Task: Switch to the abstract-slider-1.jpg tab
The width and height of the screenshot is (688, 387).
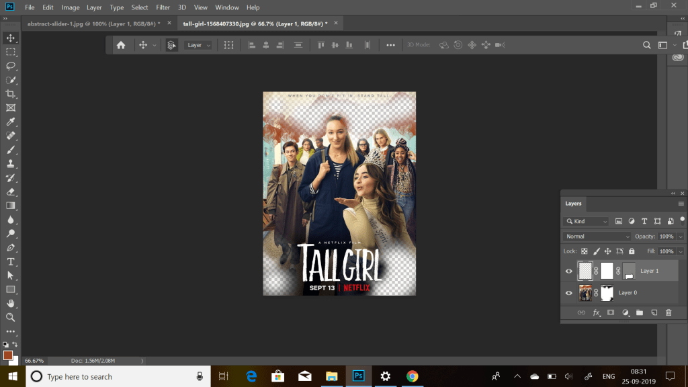Action: [x=93, y=24]
